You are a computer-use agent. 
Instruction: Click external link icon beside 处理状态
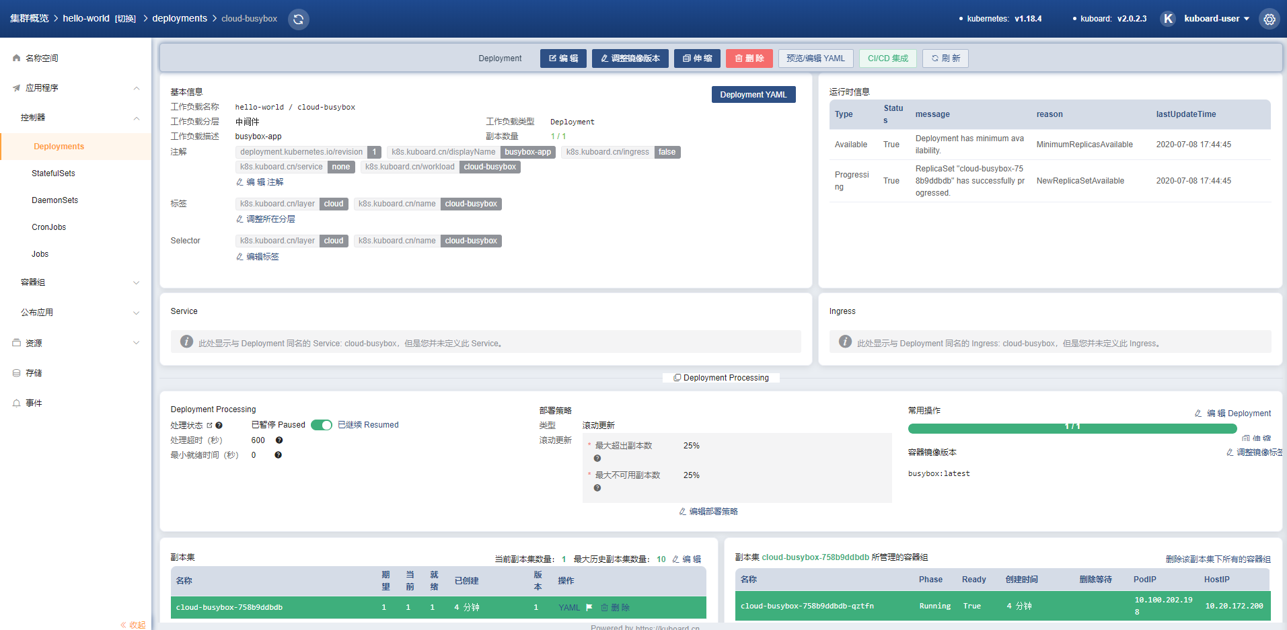tap(209, 426)
